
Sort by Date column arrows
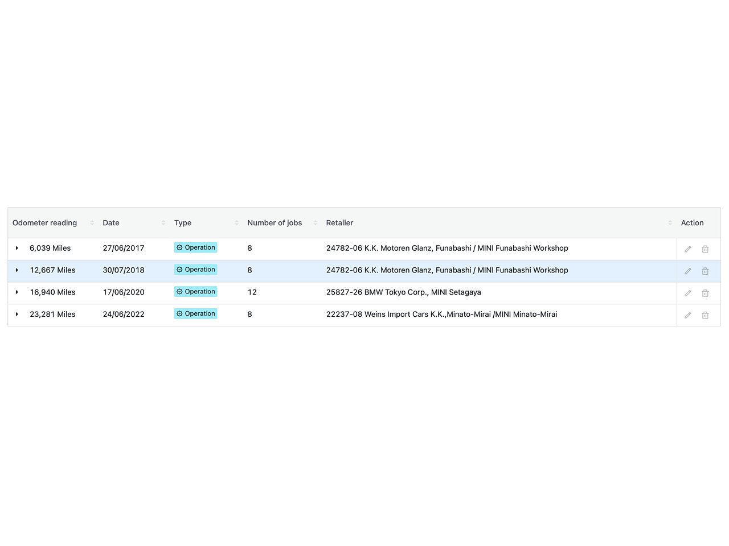click(x=163, y=223)
